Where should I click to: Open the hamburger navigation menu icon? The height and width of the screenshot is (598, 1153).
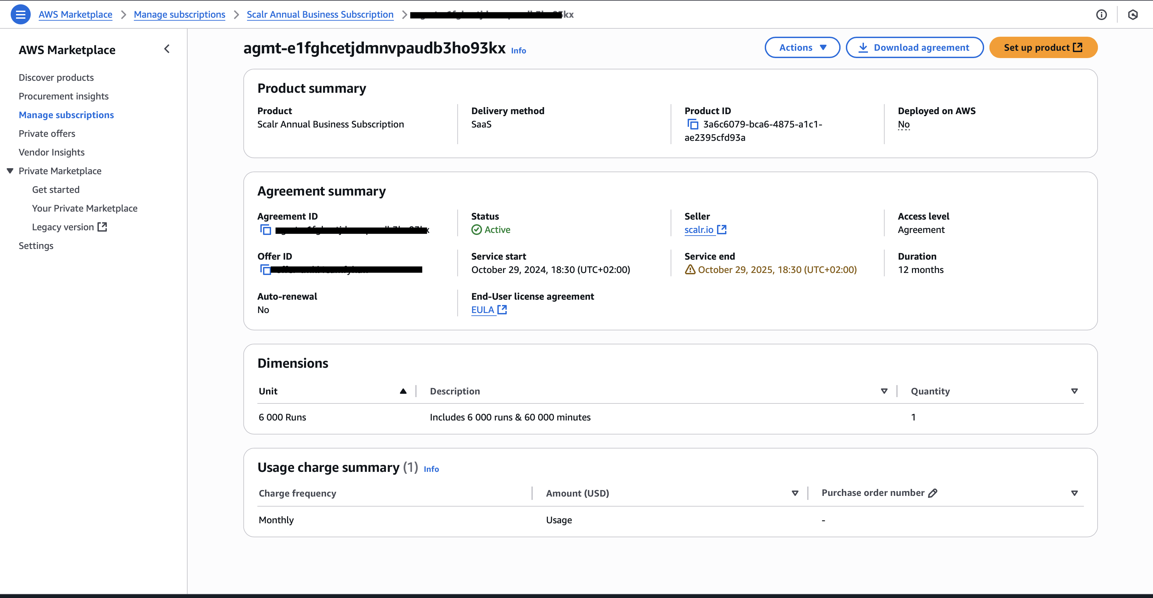coord(20,14)
